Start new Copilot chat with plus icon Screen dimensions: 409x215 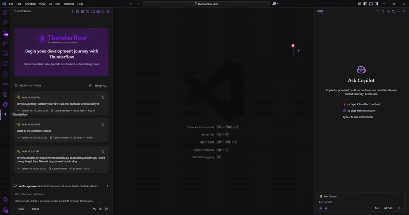[x=389, y=11]
